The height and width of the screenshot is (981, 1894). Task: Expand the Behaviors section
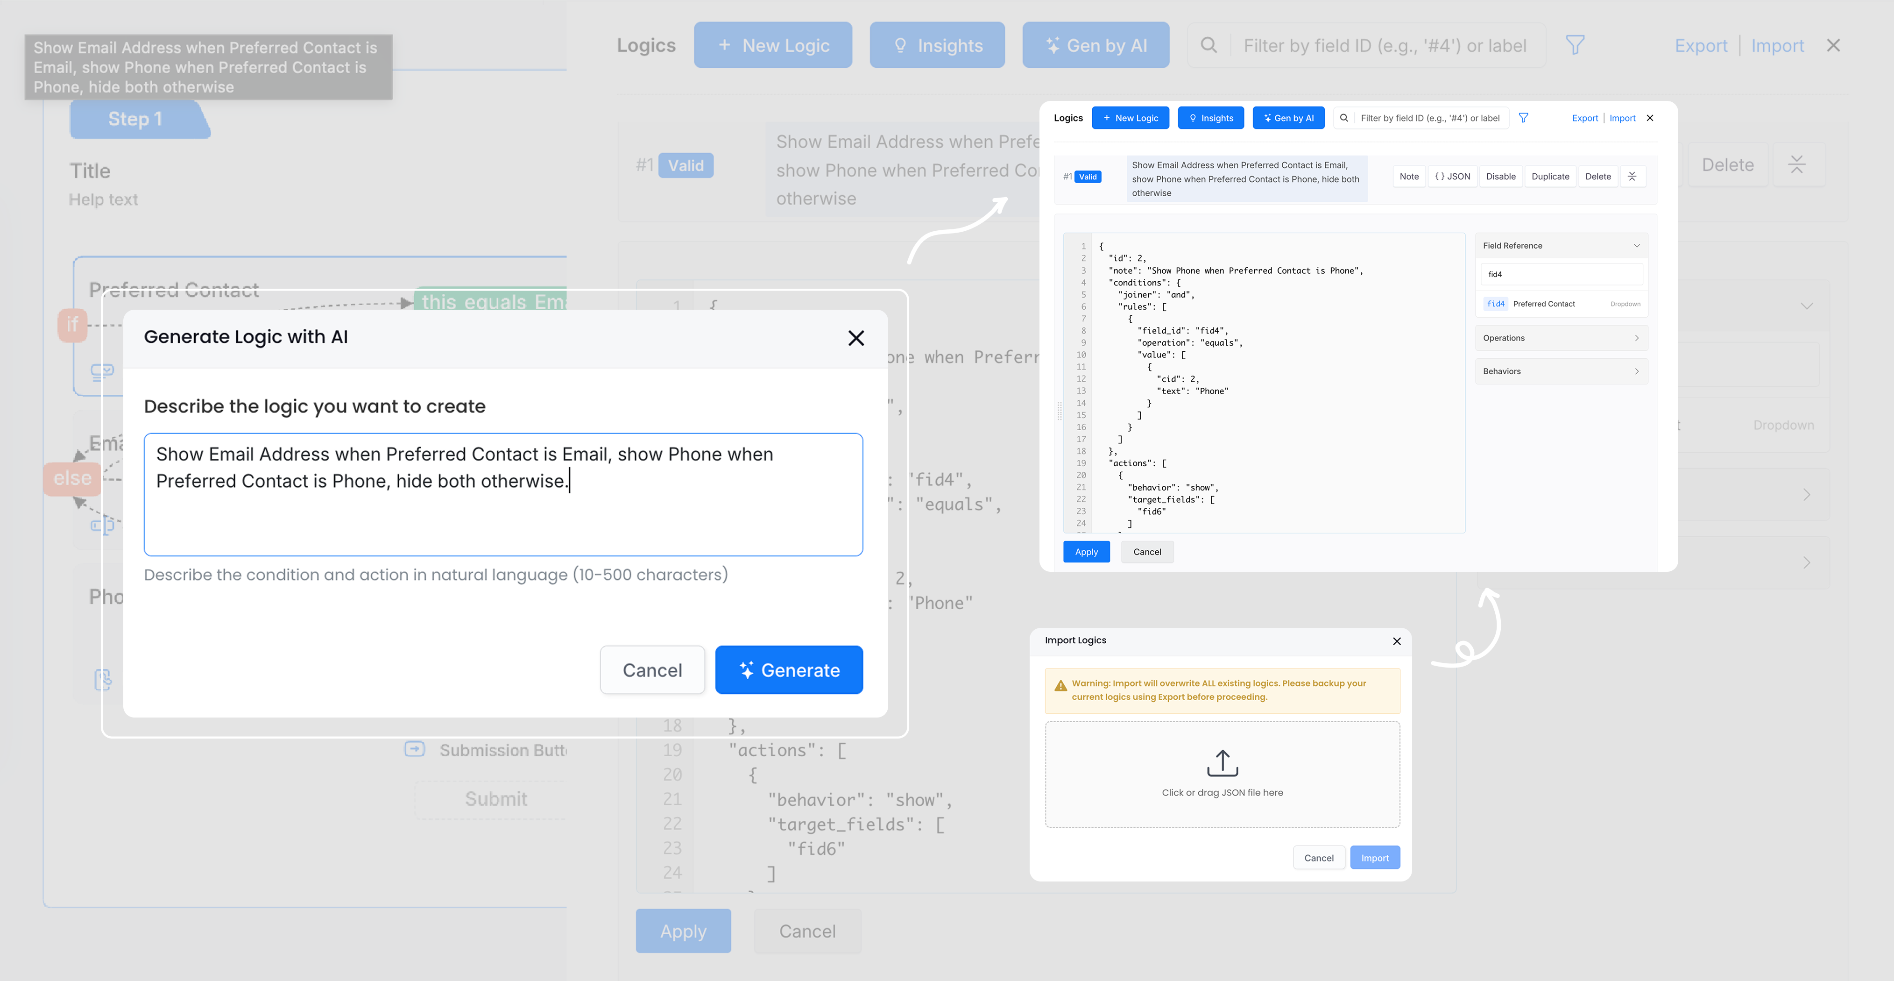(1561, 371)
